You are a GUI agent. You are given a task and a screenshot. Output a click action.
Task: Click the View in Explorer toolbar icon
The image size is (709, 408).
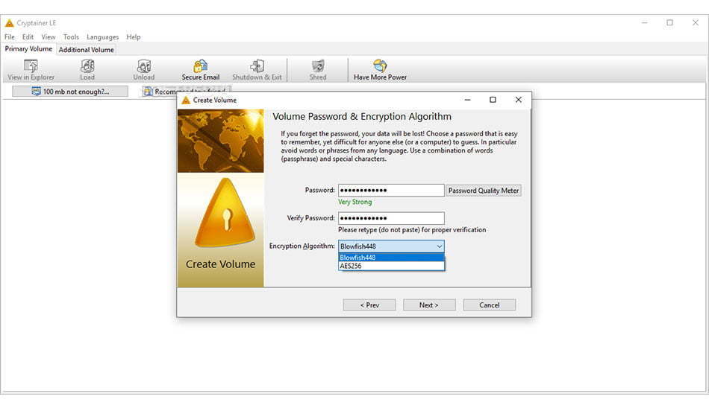(31, 66)
